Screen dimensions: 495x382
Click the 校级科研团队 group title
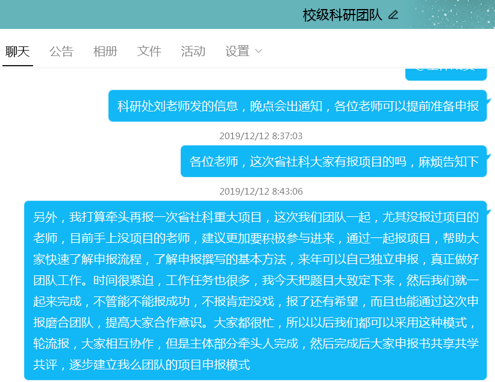(342, 15)
